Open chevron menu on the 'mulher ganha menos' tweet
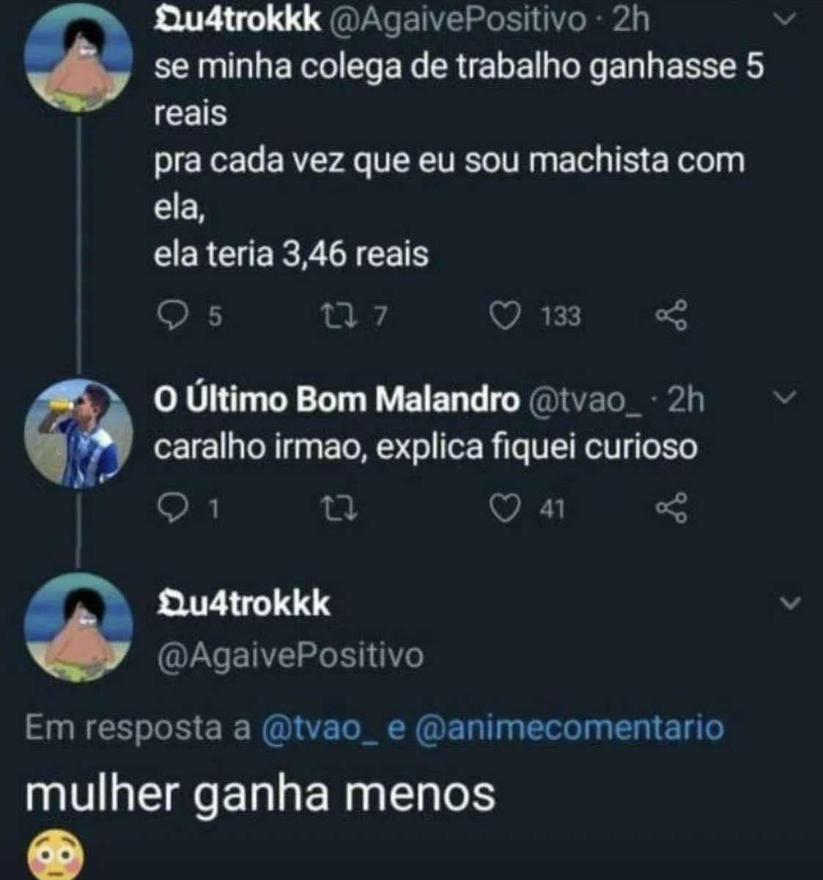 pos(790,604)
